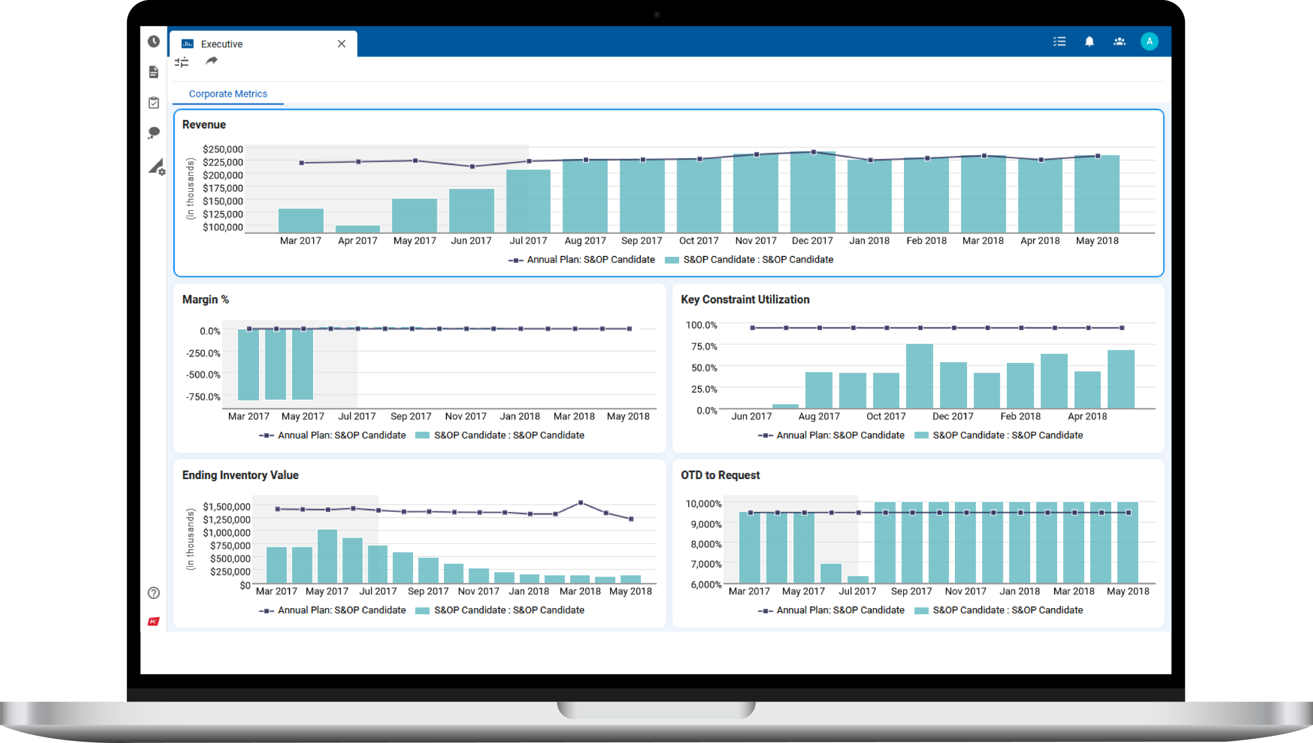Open the tasks clipboard icon

(x=154, y=102)
